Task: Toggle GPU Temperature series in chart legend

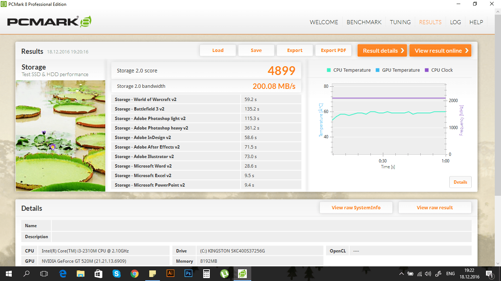Action: [x=398, y=70]
